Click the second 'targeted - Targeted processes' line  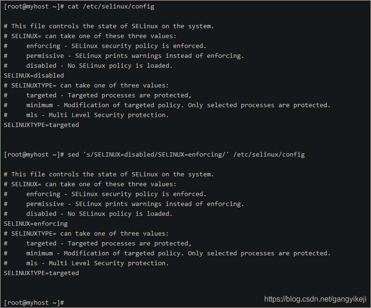97,244
